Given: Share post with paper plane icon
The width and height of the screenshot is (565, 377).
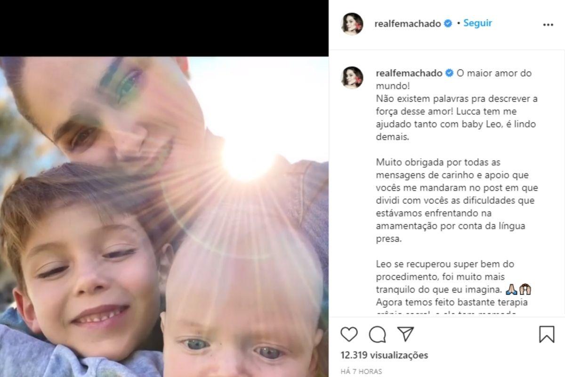Looking at the screenshot, I should pyautogui.click(x=405, y=334).
